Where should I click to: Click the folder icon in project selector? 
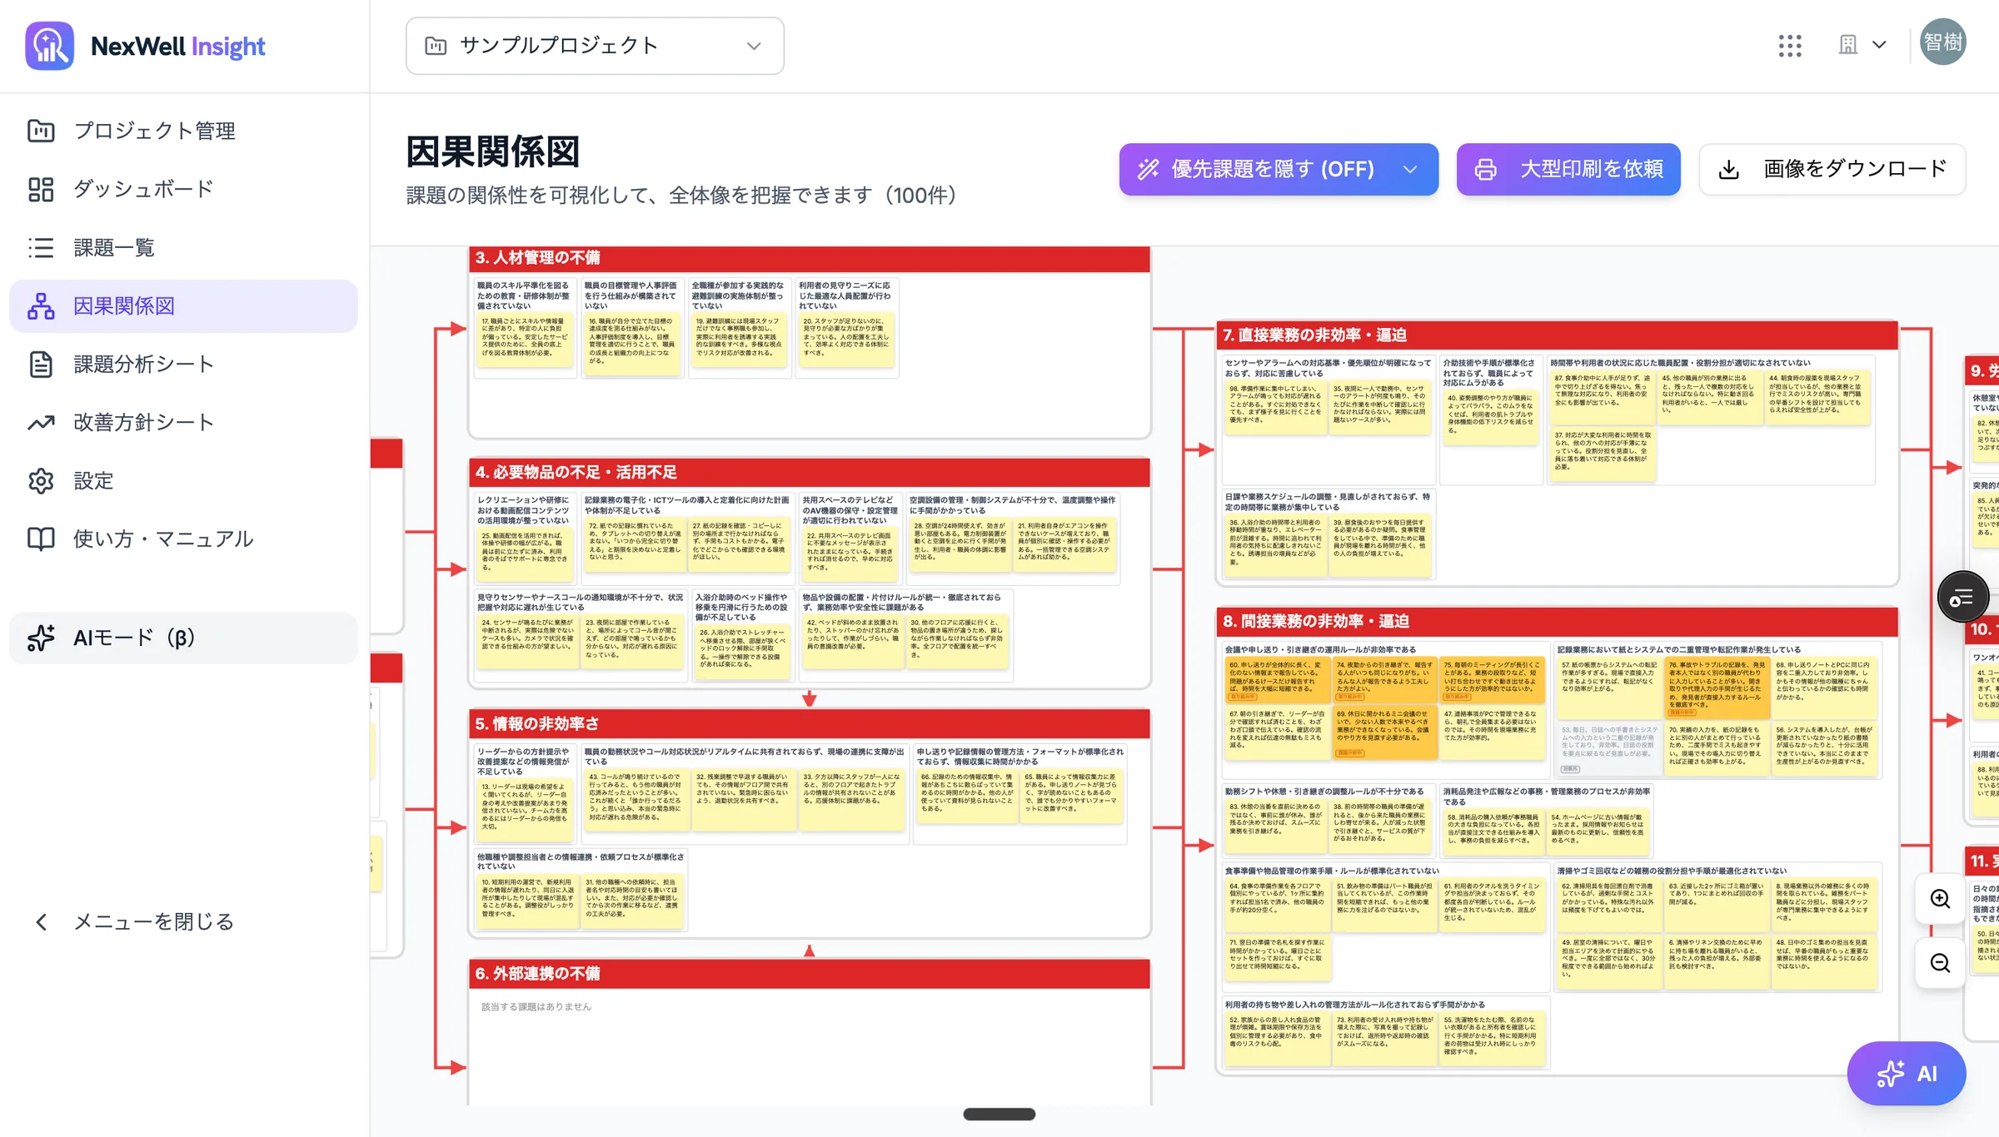point(436,46)
